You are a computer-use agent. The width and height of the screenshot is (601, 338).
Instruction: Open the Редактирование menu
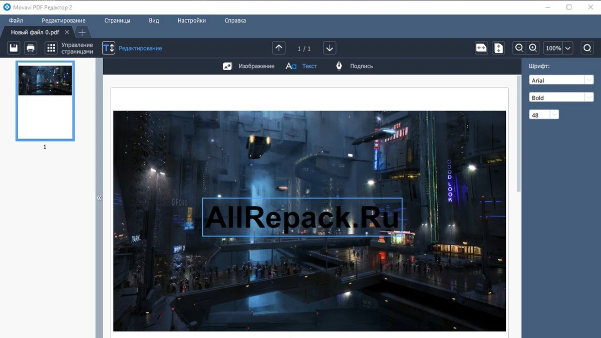click(x=64, y=20)
